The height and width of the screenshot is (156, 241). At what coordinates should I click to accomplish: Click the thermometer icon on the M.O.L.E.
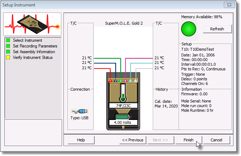pyautogui.click(x=123, y=93)
